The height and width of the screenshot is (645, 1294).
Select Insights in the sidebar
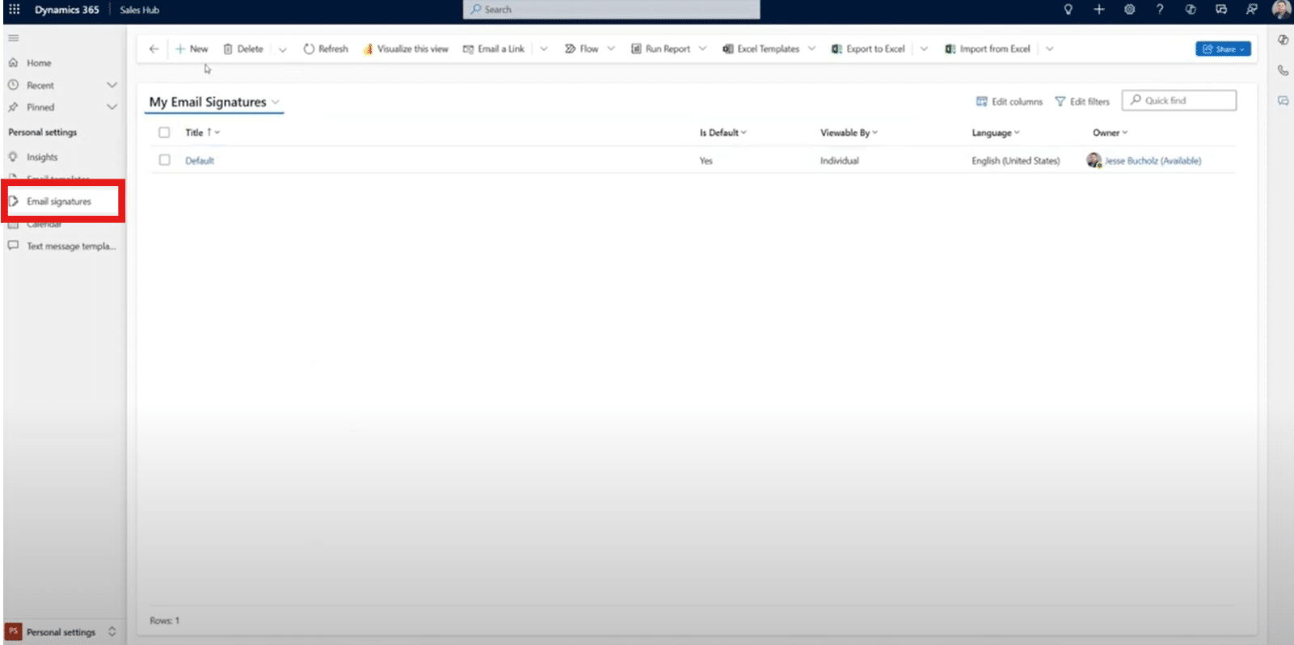click(x=42, y=158)
